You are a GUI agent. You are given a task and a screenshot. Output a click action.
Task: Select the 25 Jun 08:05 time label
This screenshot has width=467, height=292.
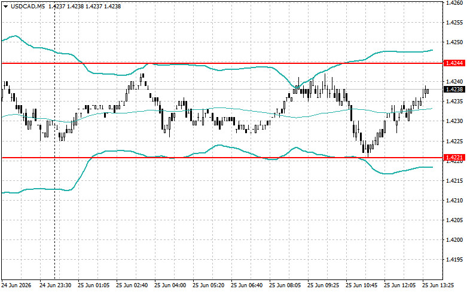click(x=285, y=285)
